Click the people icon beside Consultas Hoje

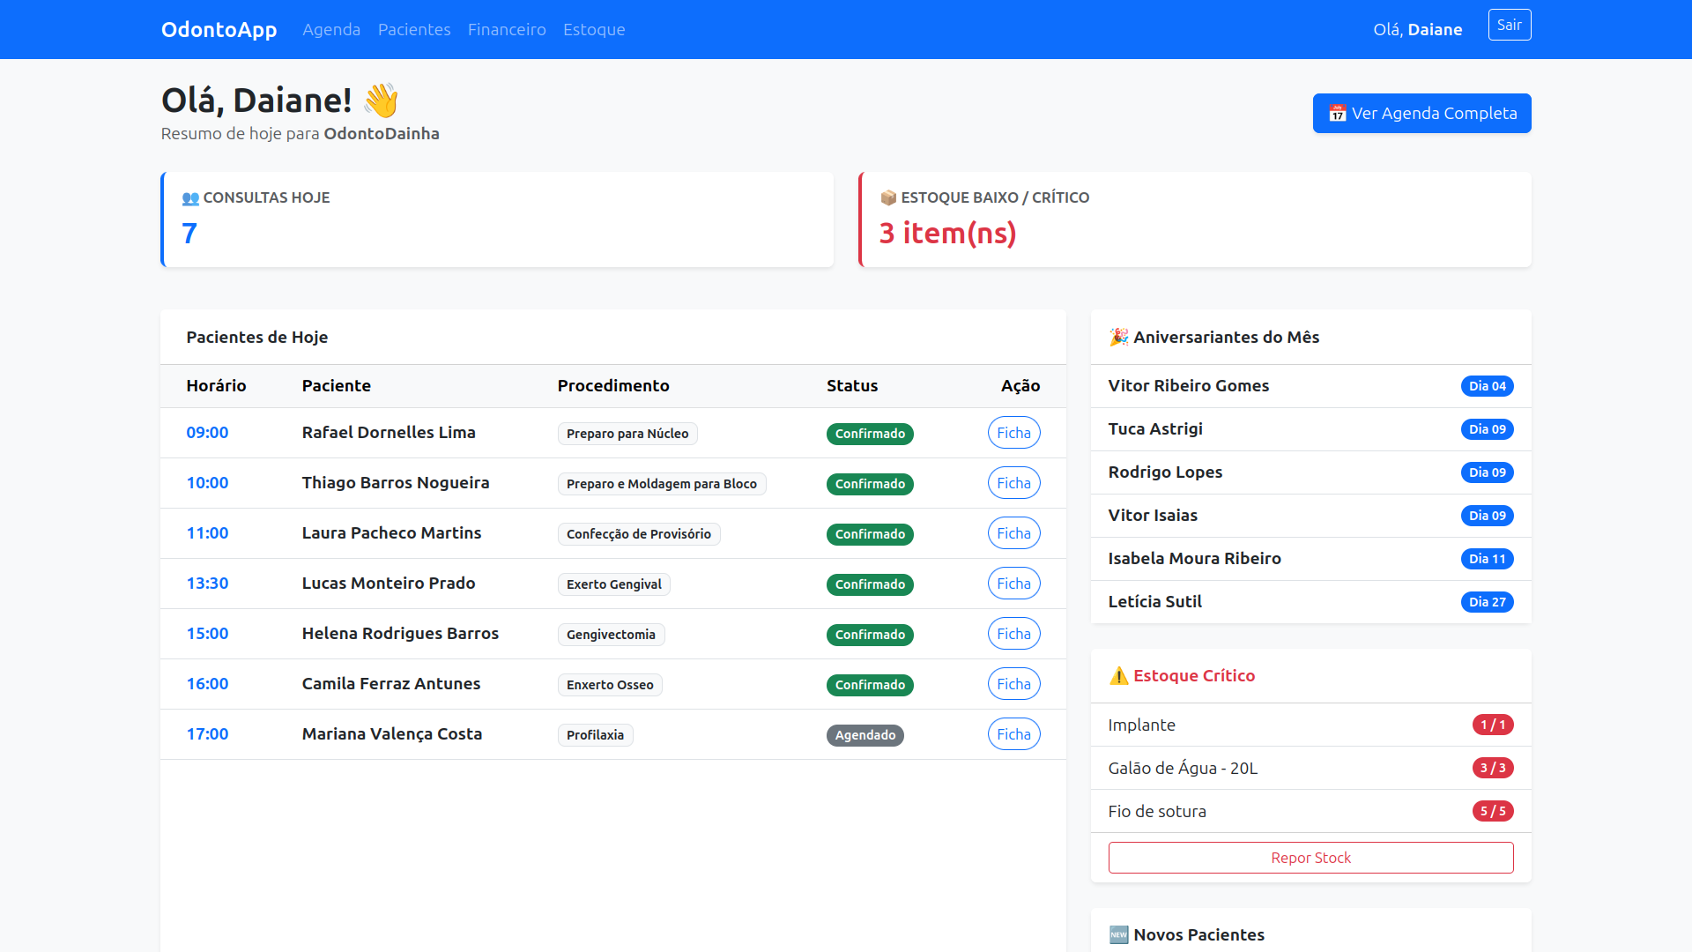(x=190, y=198)
